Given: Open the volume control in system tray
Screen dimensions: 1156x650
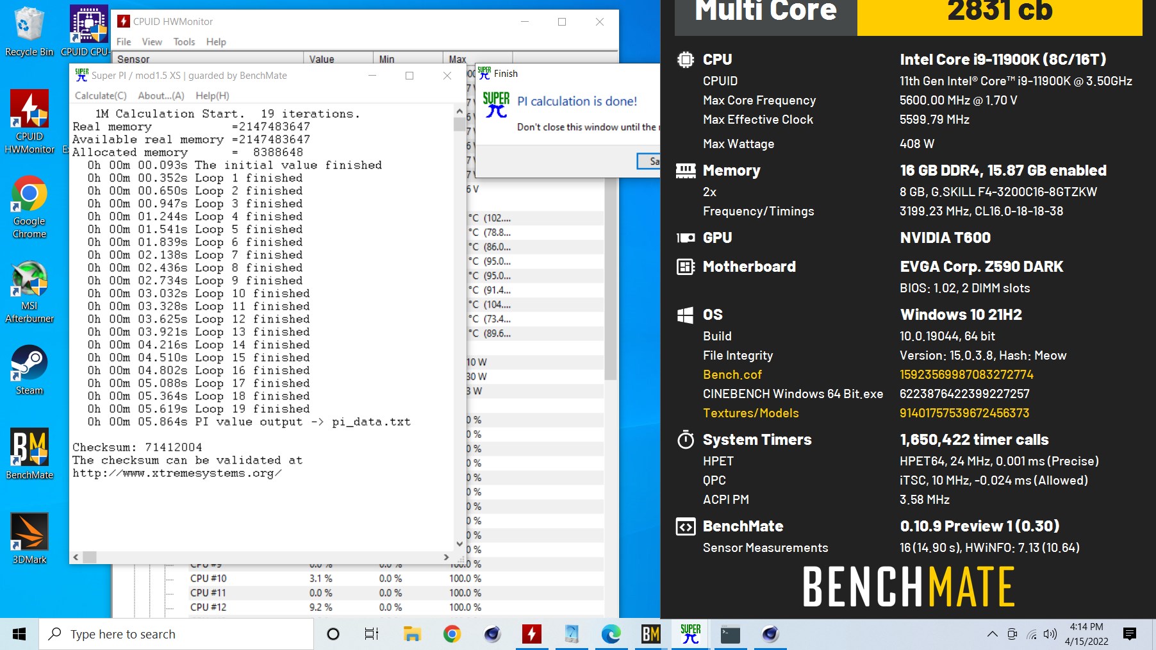Looking at the screenshot, I should point(1050,634).
